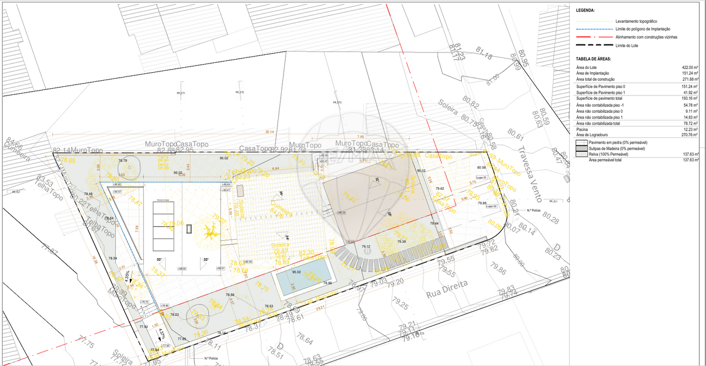Click 'Alinhamento com construções vizinhas' legend label
706x366 pixels.
[646, 37]
